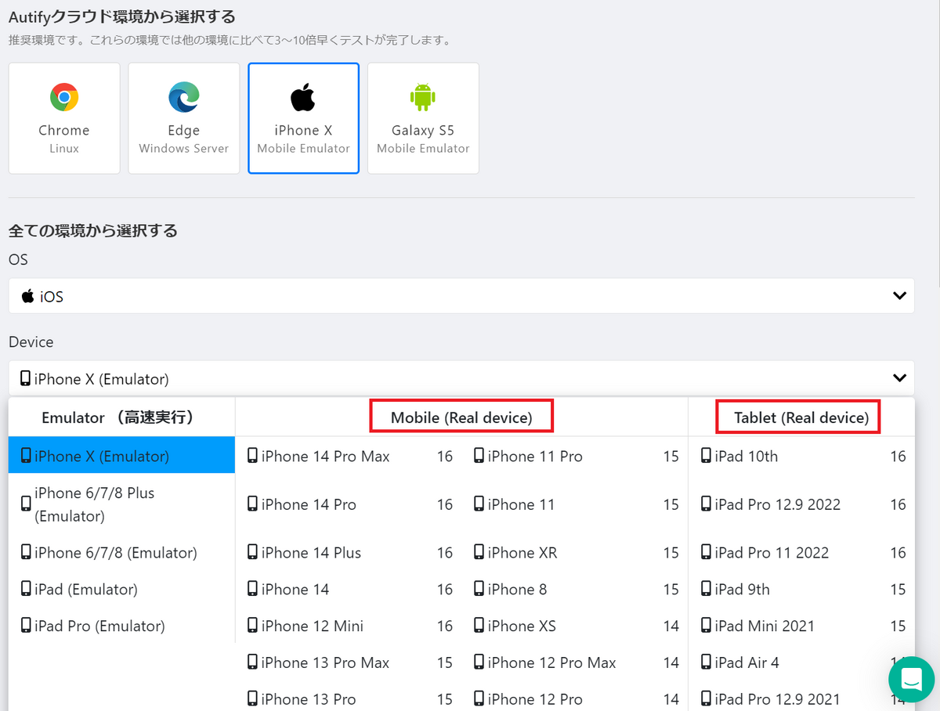Viewport: 940px width, 711px height.
Task: Pick iPhone 11 real device
Action: pyautogui.click(x=576, y=504)
